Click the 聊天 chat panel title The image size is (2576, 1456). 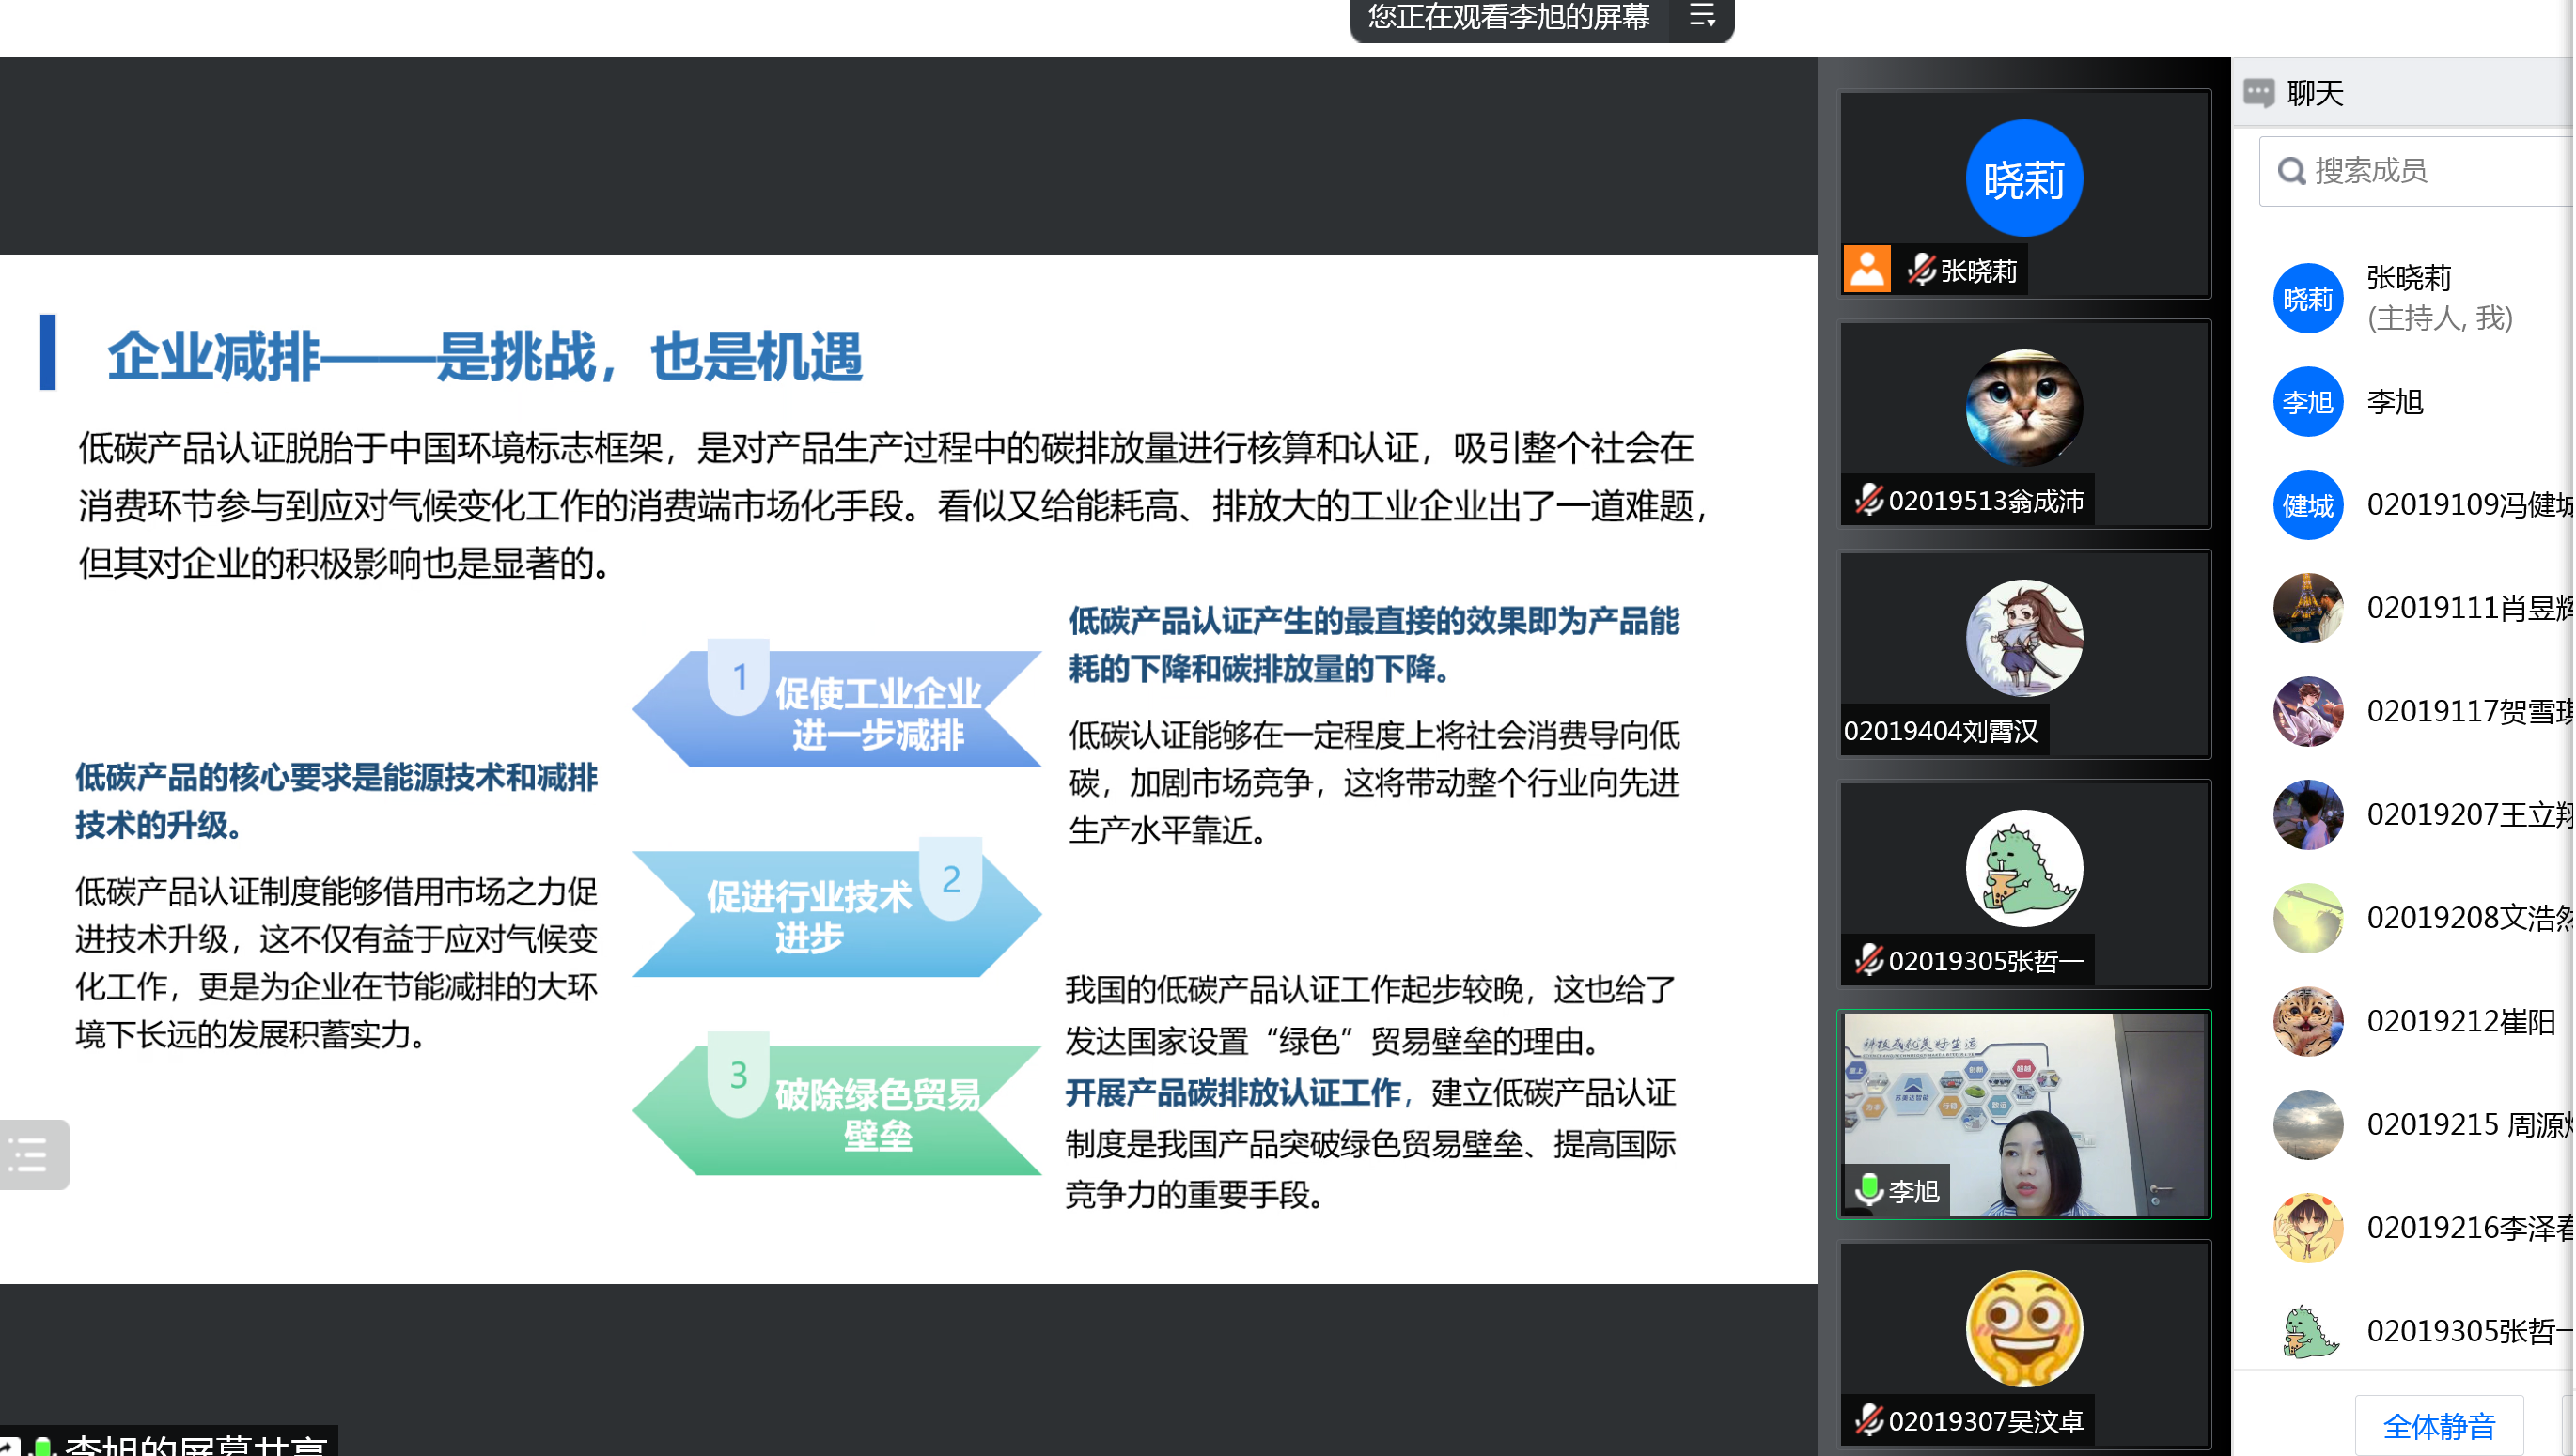[2316, 94]
